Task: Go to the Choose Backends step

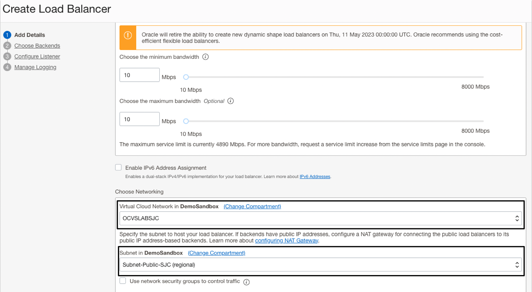Action: (x=37, y=45)
